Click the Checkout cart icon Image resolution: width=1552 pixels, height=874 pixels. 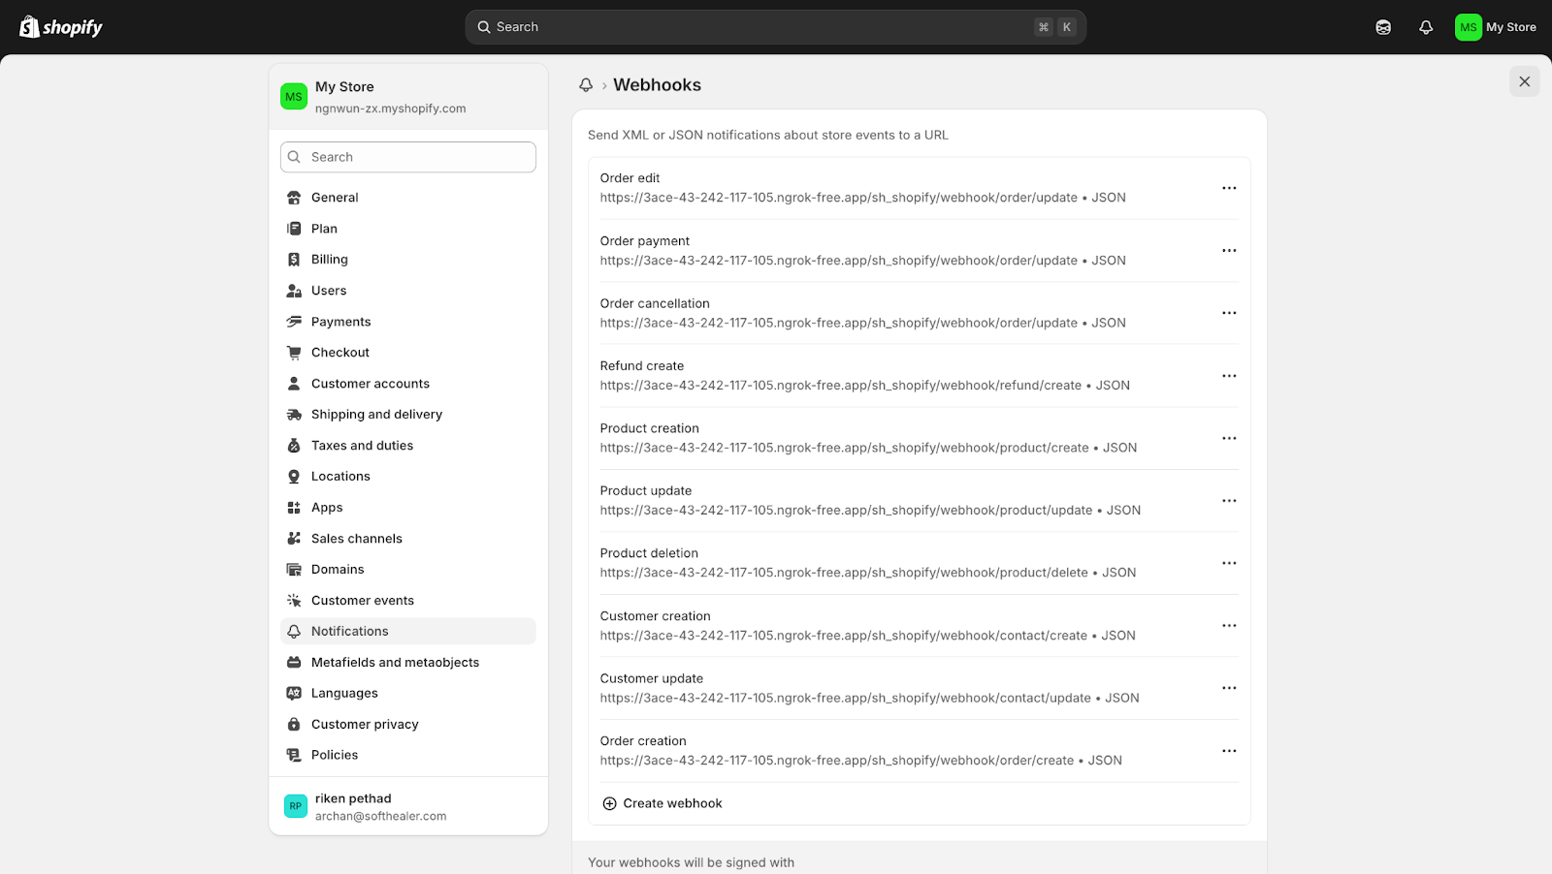(x=294, y=353)
